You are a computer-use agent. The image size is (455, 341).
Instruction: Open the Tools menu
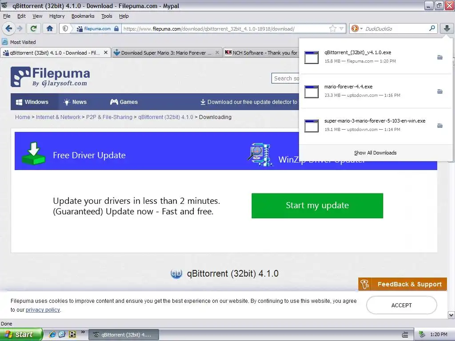pyautogui.click(x=107, y=16)
